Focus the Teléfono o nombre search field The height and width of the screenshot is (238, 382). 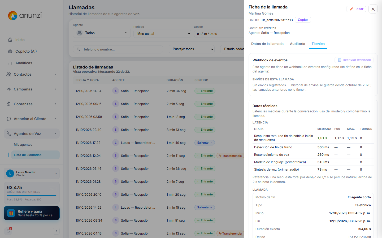(x=118, y=49)
